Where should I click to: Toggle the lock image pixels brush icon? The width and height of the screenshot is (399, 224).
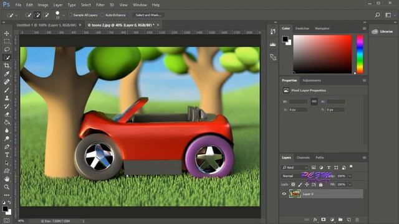pos(300,185)
